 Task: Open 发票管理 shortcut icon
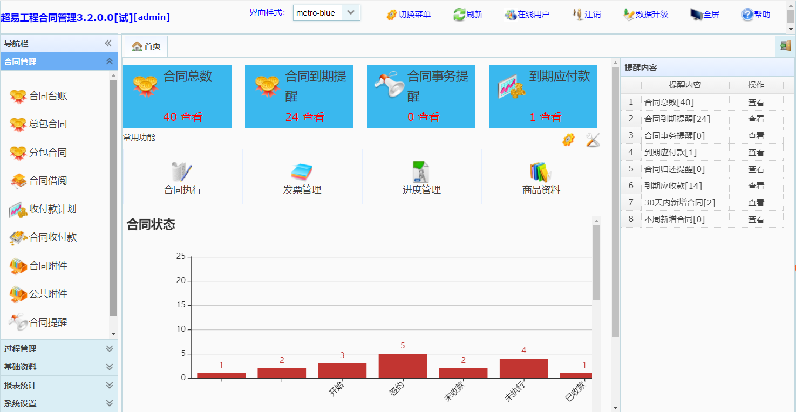click(302, 172)
